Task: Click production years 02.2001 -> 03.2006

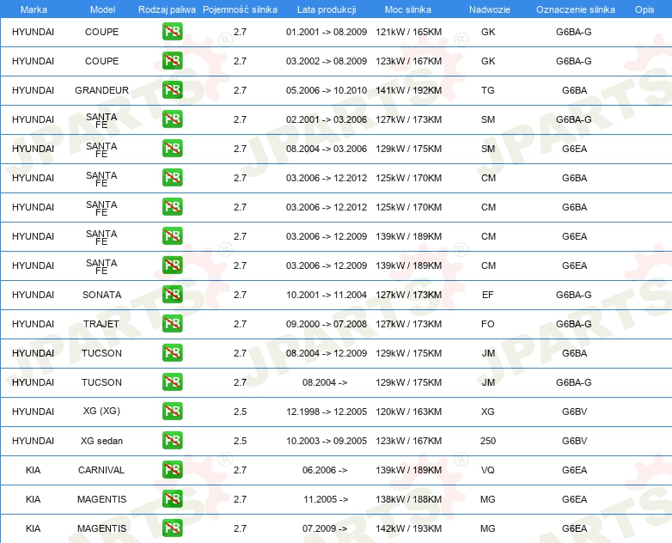Action: point(327,119)
